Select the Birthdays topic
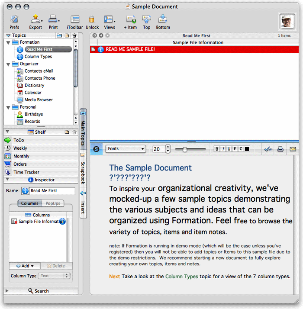 [x=34, y=114]
